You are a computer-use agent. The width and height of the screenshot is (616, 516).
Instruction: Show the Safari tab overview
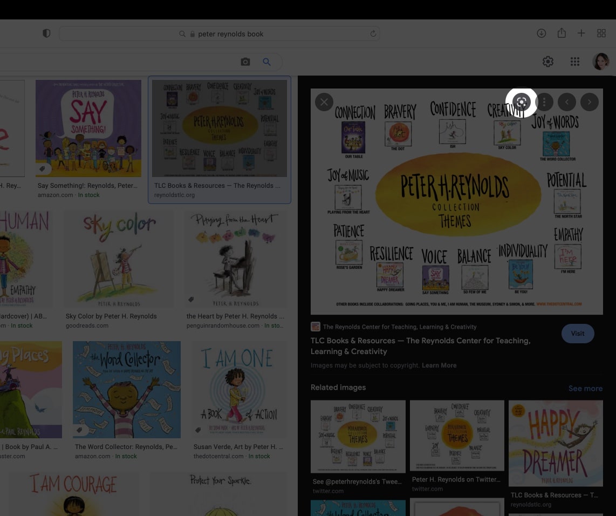601,33
